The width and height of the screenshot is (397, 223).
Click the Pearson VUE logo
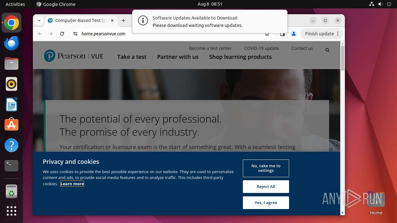74,56
